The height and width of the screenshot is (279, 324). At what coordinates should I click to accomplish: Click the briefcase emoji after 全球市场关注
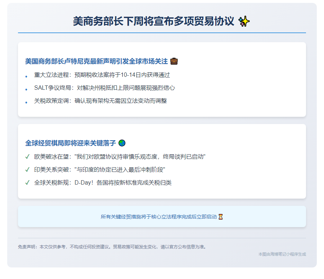point(174,61)
